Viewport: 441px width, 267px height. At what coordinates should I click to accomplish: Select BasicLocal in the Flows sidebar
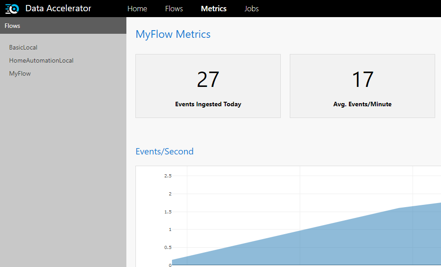(x=23, y=47)
